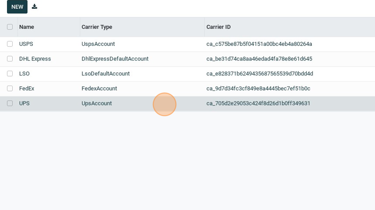The width and height of the screenshot is (375, 210).
Task: Open the LSO carrier record
Action: 24,74
